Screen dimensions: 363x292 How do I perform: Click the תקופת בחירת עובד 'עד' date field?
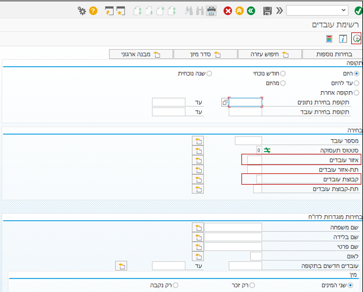(x=169, y=112)
